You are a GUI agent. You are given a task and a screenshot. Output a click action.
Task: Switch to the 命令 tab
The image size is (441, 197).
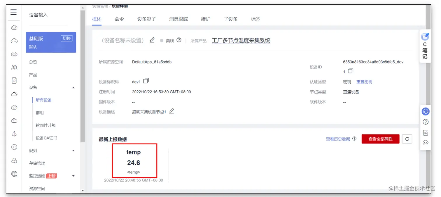coord(119,19)
